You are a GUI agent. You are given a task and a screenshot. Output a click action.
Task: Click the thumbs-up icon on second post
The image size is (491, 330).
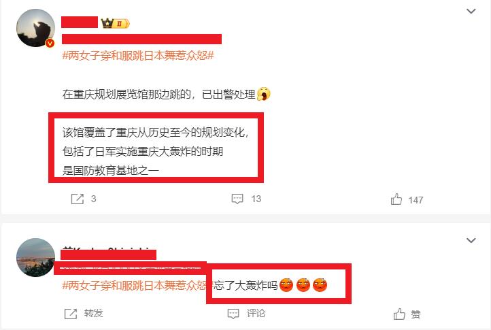[x=399, y=314]
